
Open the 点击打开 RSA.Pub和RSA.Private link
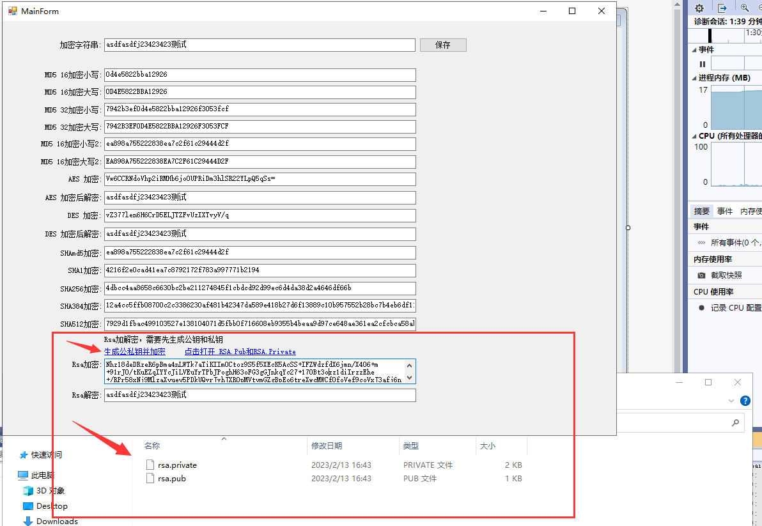(240, 352)
